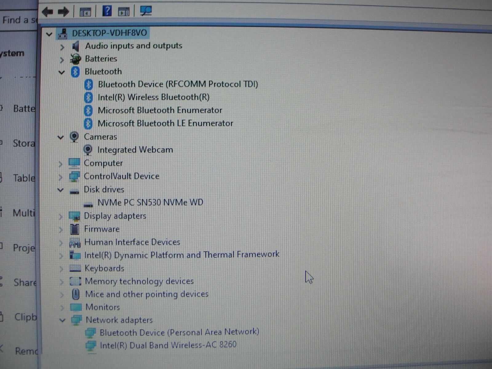The height and width of the screenshot is (369, 492).
Task: Expand the Computer category
Action: coord(61,164)
